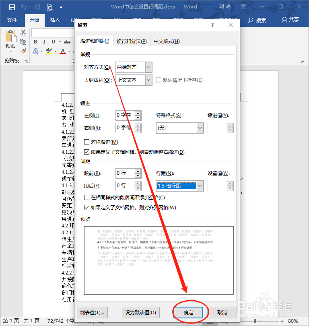Collapse the ribbon with the chevron
The image size is (309, 326).
click(303, 62)
